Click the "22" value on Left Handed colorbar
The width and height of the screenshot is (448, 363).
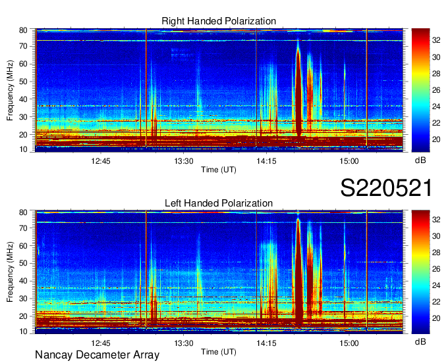[x=436, y=302]
